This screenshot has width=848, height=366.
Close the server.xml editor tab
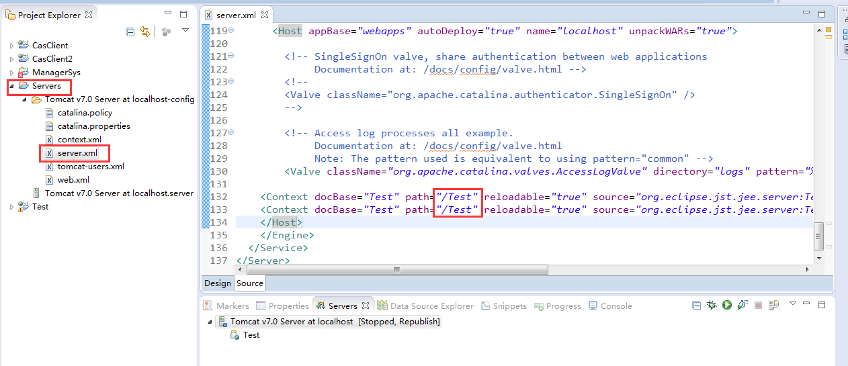(x=265, y=15)
